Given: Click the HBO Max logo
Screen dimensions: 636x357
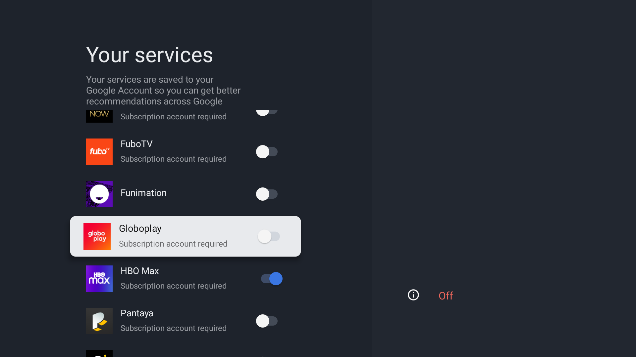Looking at the screenshot, I should pos(99,279).
